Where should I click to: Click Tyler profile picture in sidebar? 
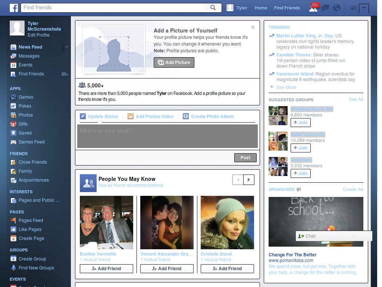point(17,28)
